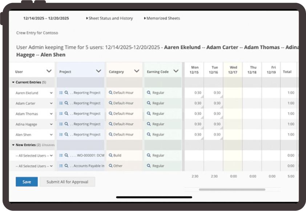Click list icon in Aaren Ekelund's project cell
This screenshot has height=211, width=306.
(61, 93)
